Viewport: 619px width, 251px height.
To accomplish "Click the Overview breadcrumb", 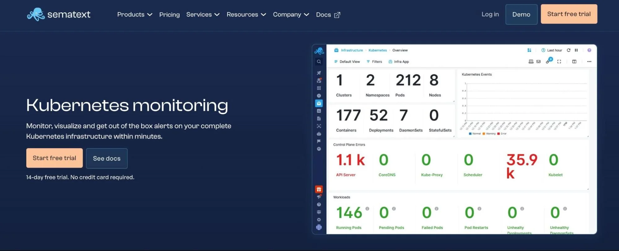I will (x=400, y=50).
